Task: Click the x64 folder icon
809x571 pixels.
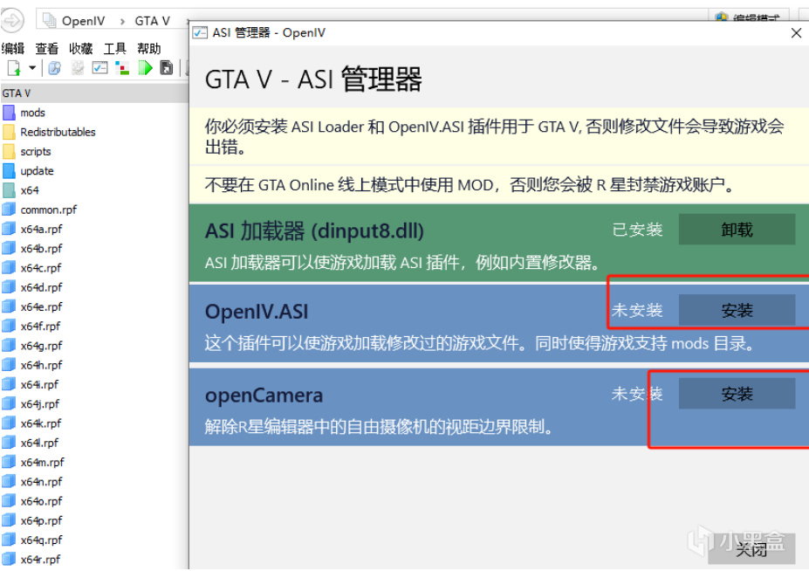Action: click(9, 190)
